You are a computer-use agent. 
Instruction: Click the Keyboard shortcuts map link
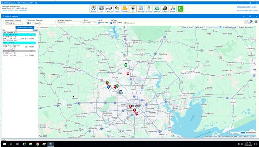[x=211, y=137]
